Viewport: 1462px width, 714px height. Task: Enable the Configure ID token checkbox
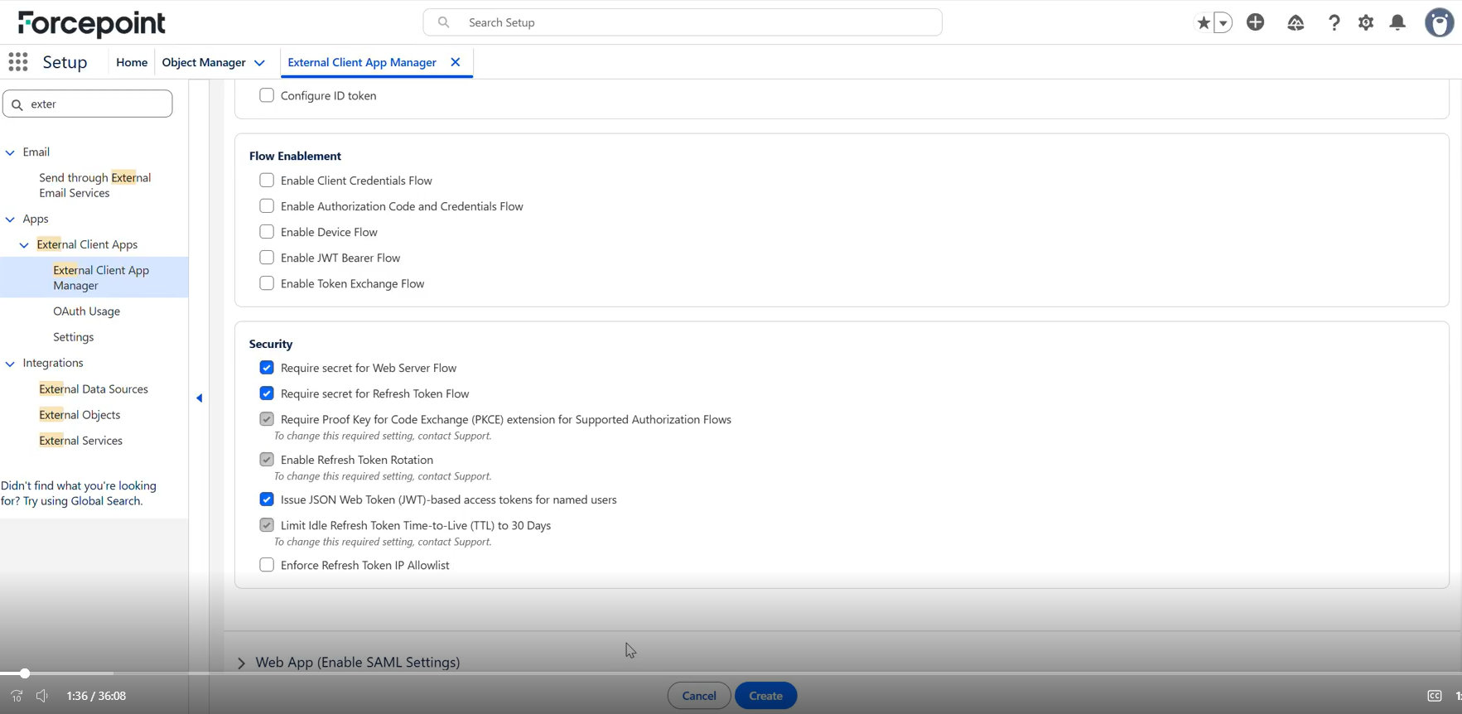(267, 95)
